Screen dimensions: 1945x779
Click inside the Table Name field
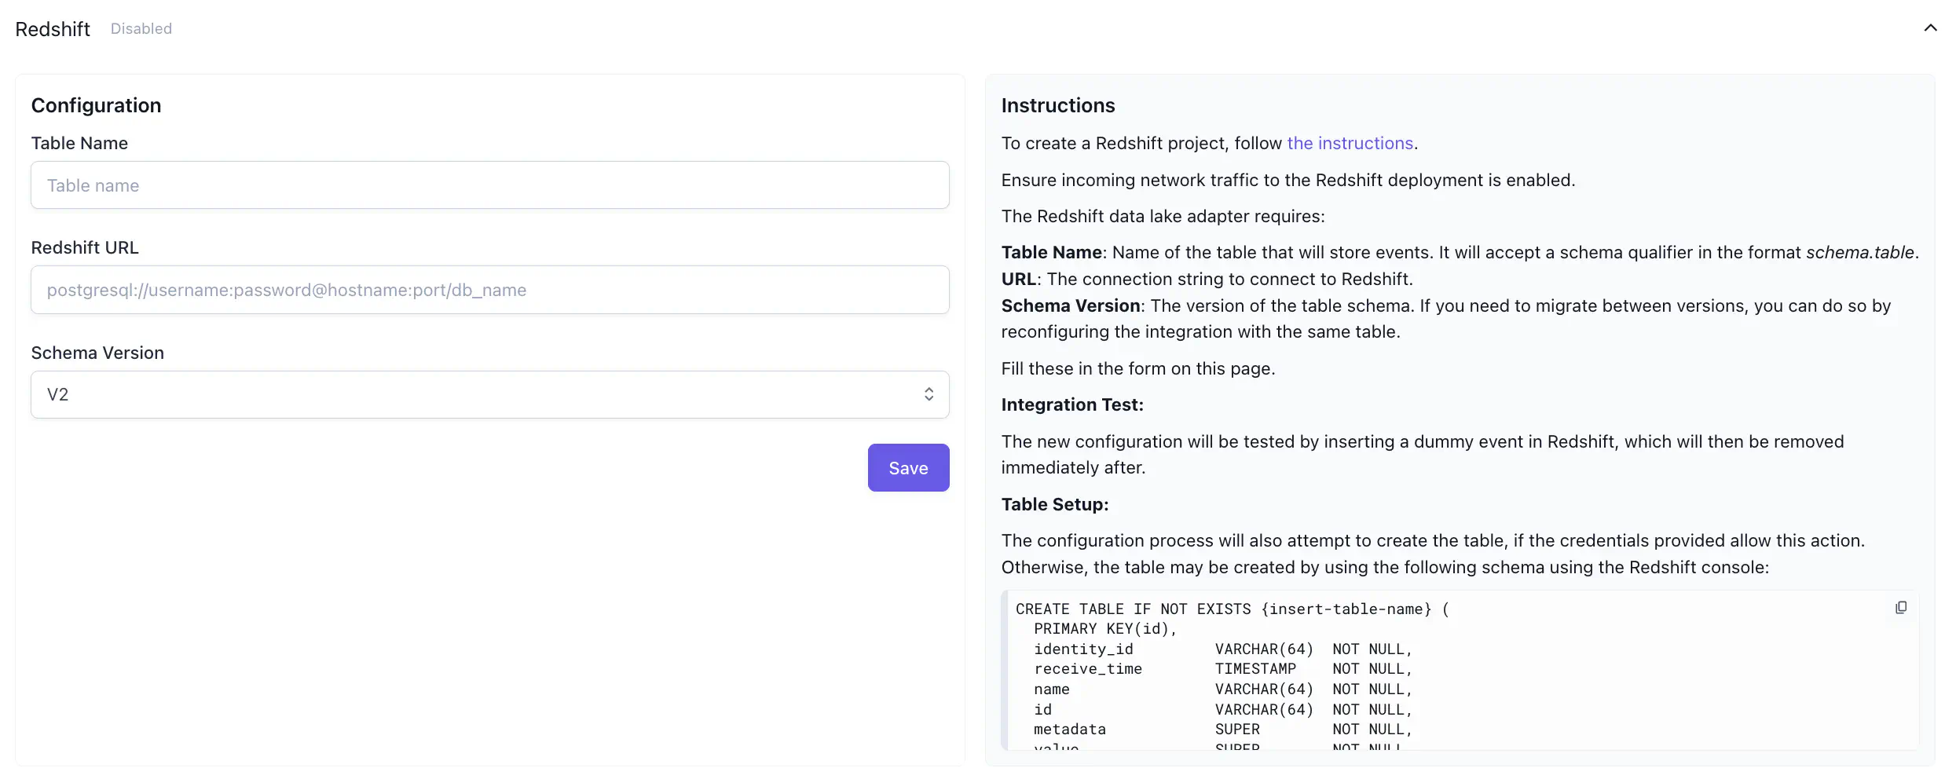click(489, 185)
